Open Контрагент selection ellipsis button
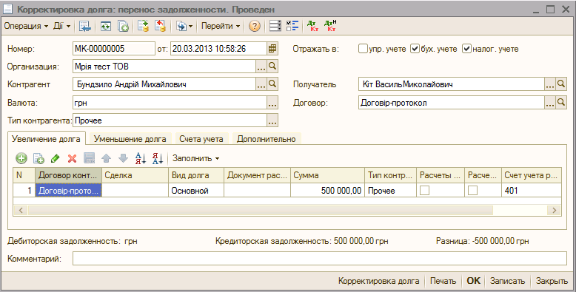 [261, 84]
